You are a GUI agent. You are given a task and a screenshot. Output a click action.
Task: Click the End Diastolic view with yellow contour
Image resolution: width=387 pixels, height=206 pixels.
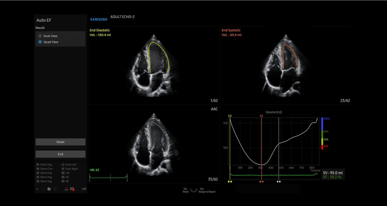pos(154,65)
